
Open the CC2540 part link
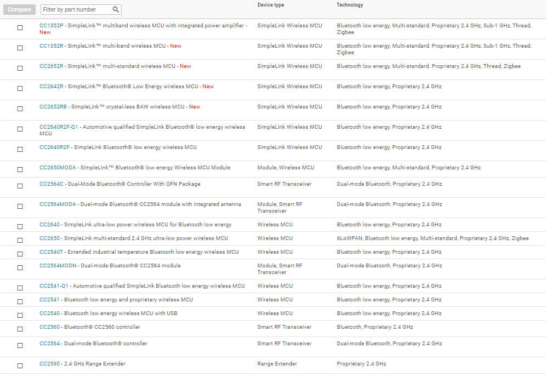(49, 313)
